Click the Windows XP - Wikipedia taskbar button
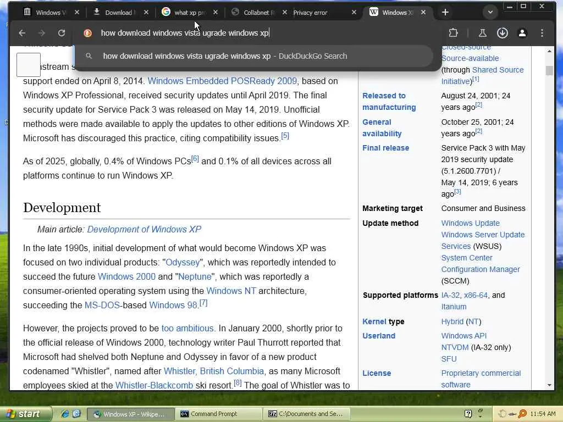563x422 pixels. 131,414
